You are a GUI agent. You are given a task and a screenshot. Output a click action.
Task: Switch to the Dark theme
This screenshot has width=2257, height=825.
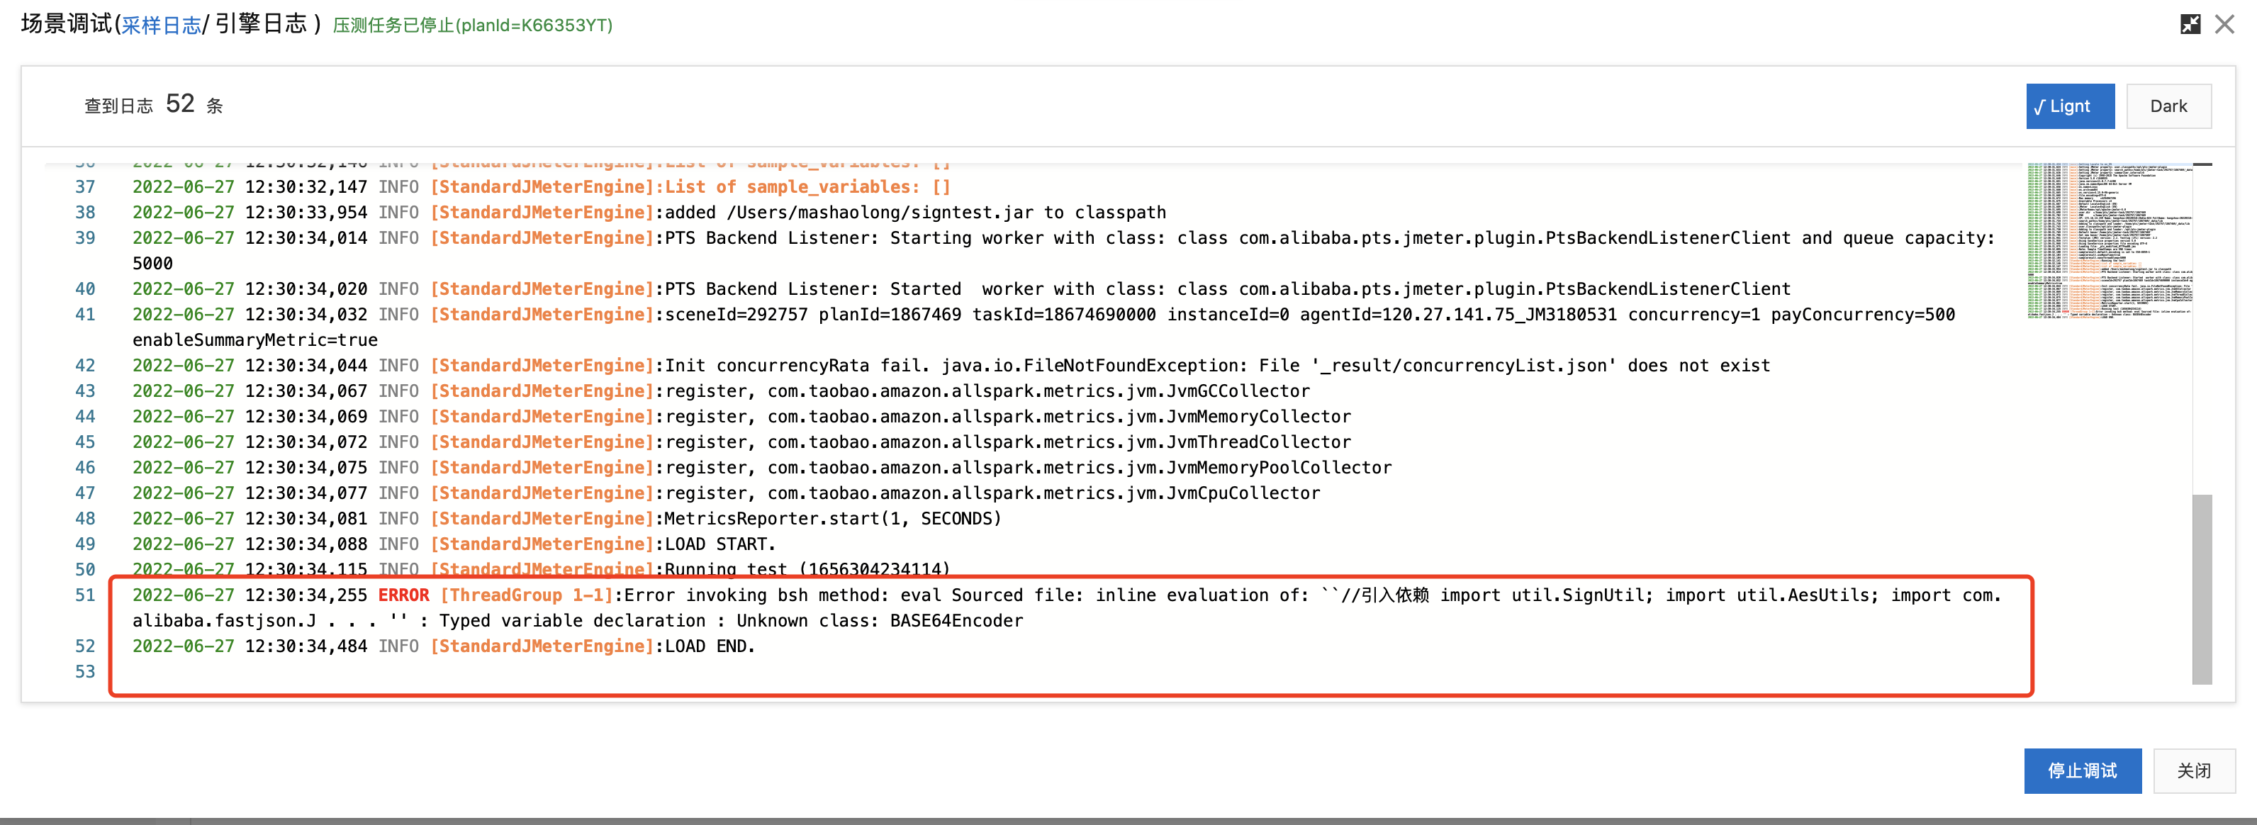(x=2168, y=106)
